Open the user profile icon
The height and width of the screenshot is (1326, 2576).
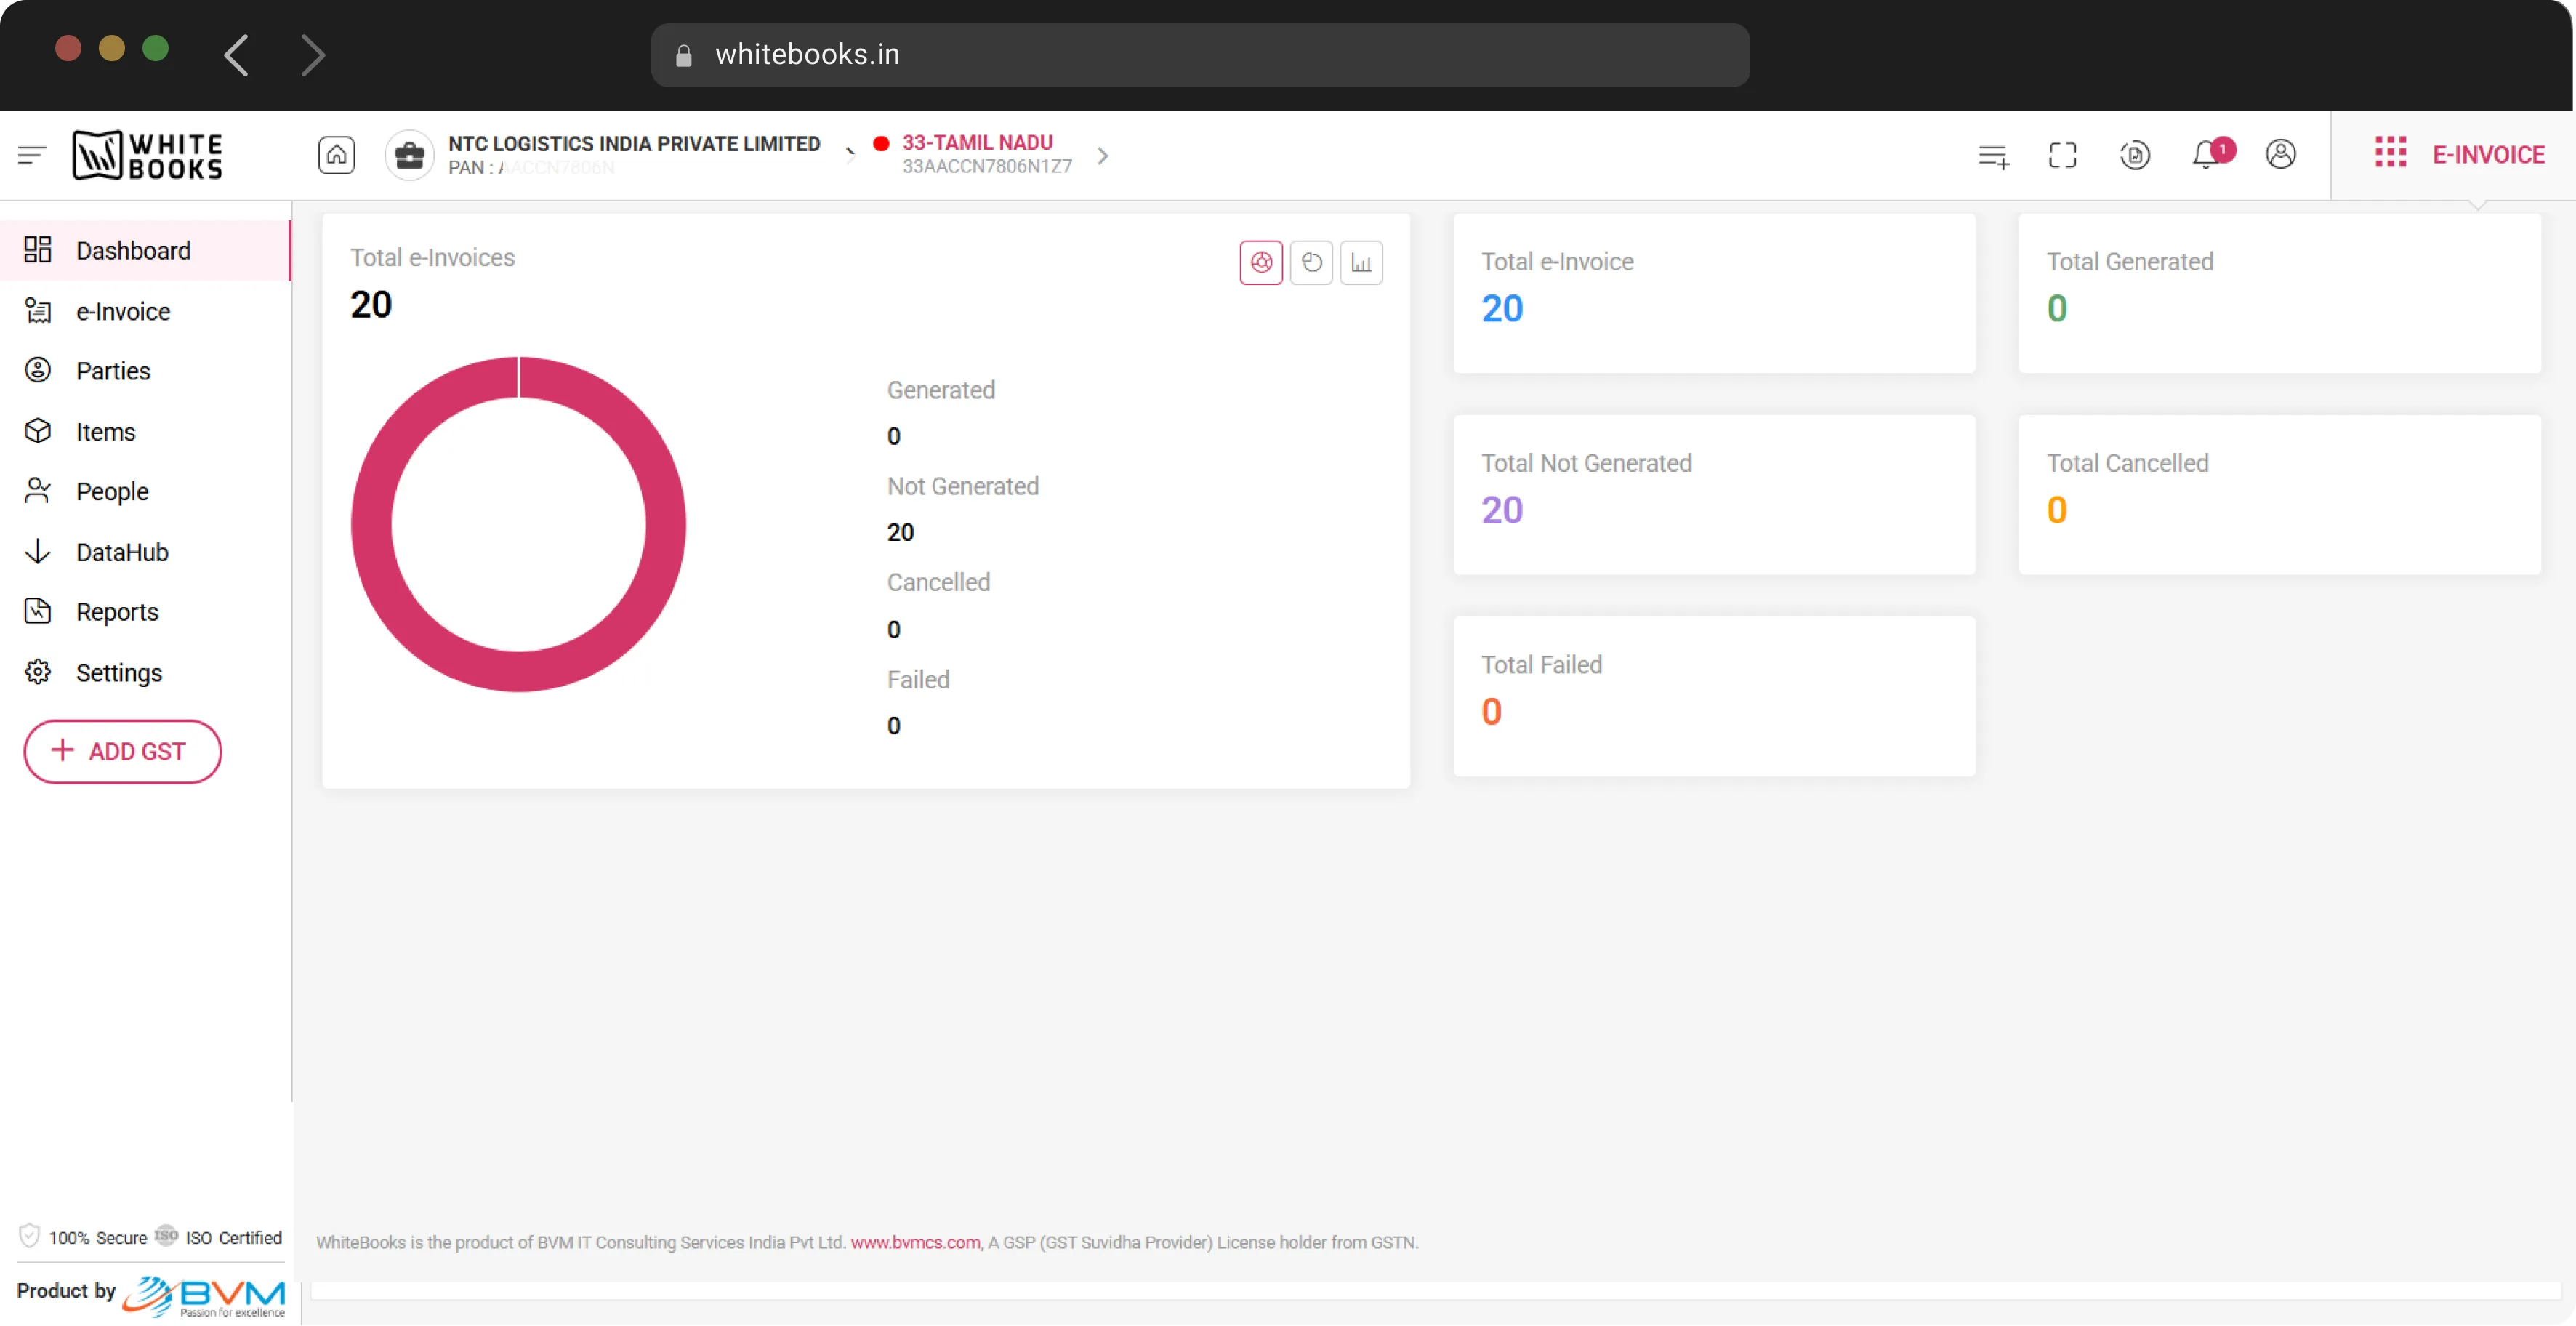(2281, 155)
